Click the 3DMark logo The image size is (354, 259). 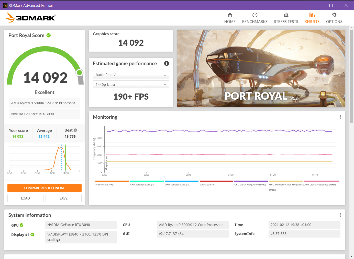coord(30,17)
